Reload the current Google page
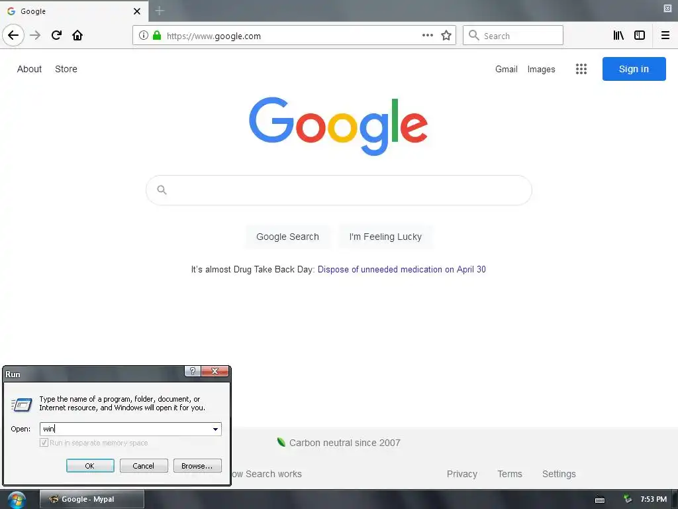This screenshot has width=678, height=509. pyautogui.click(x=56, y=35)
